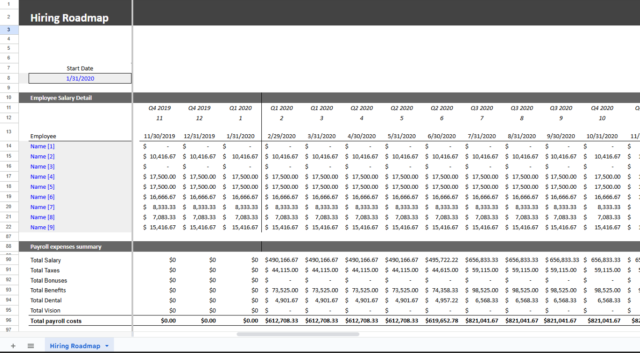Screen dimensions: 640x353
Task: Select the $0.00 total under 11/30/2019
Action: click(x=168, y=321)
